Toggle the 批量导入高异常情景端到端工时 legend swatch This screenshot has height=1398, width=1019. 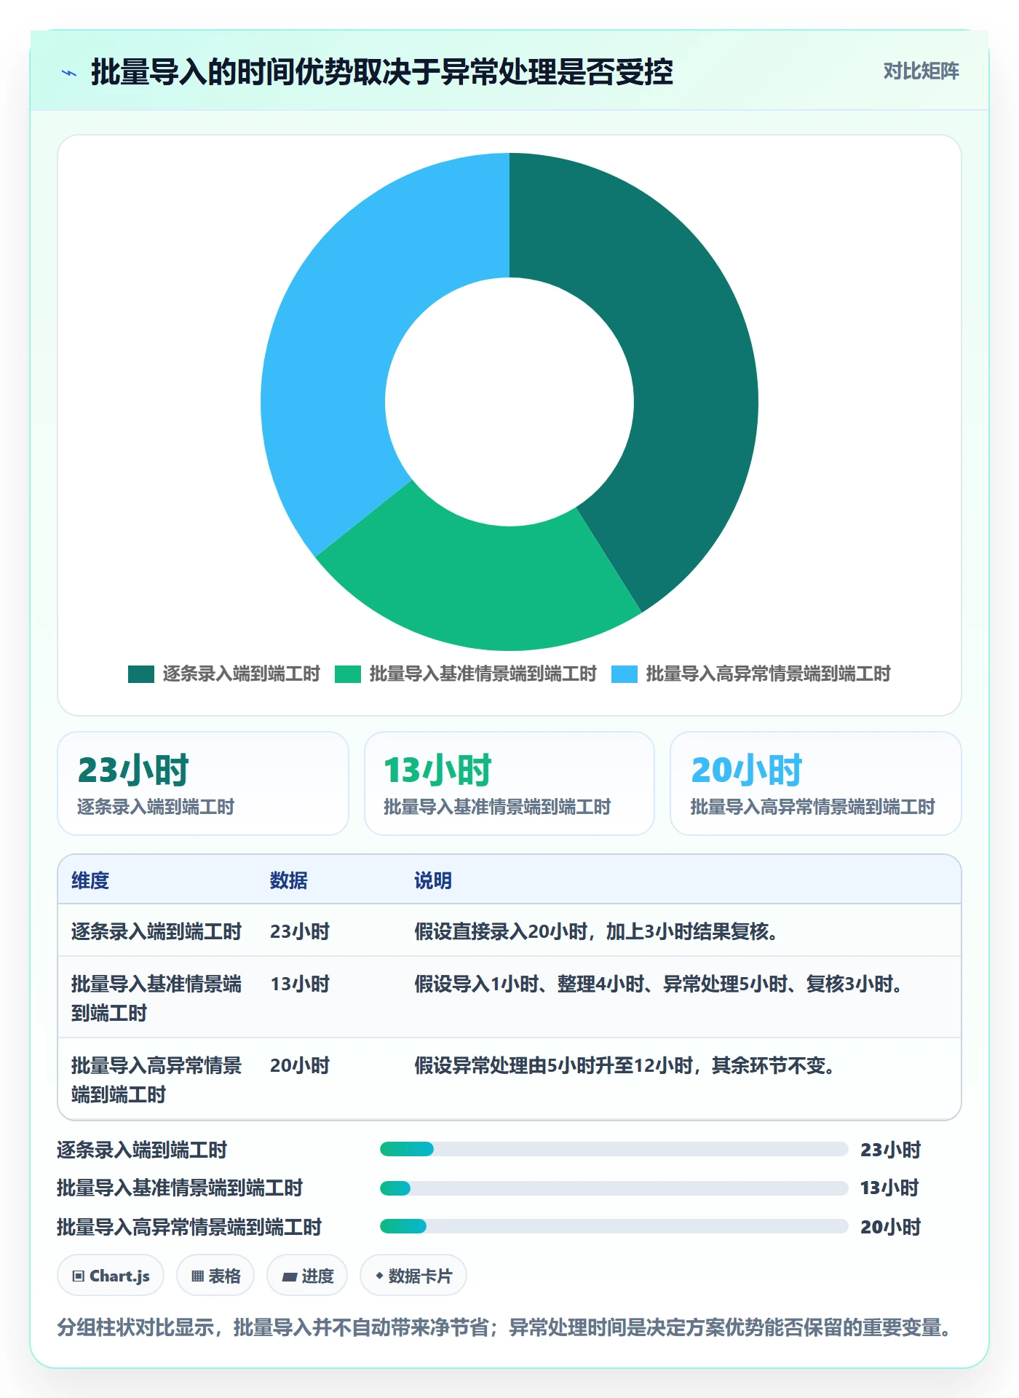625,674
